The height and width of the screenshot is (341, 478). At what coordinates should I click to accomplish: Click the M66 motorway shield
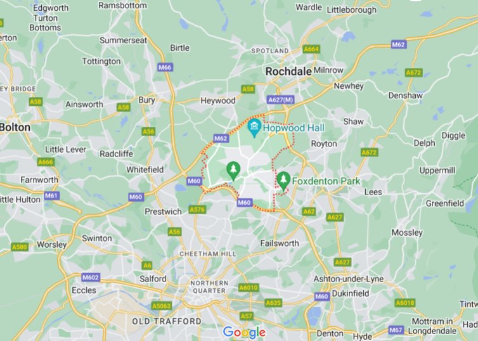165,67
